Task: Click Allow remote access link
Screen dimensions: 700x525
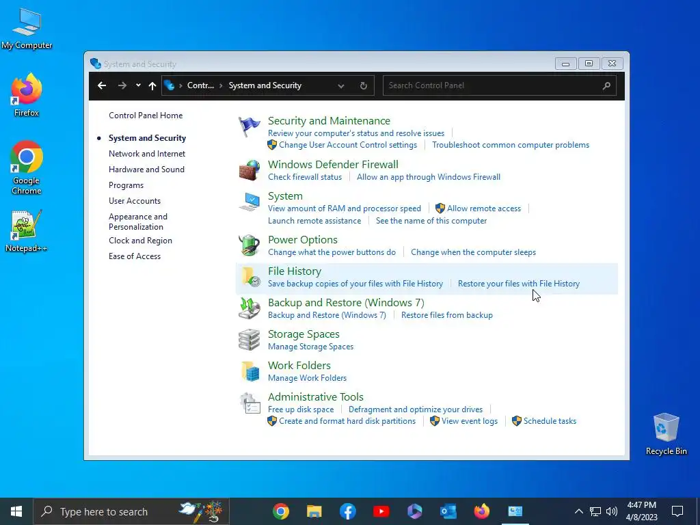Action: (x=483, y=208)
